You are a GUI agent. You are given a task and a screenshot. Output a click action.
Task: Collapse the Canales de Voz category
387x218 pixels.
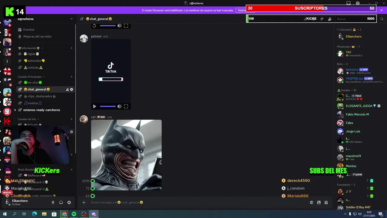coord(28,119)
